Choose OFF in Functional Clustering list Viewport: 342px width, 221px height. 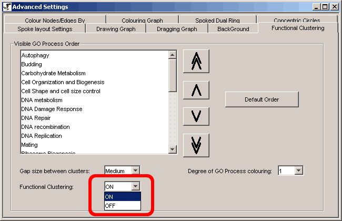[x=123, y=205]
